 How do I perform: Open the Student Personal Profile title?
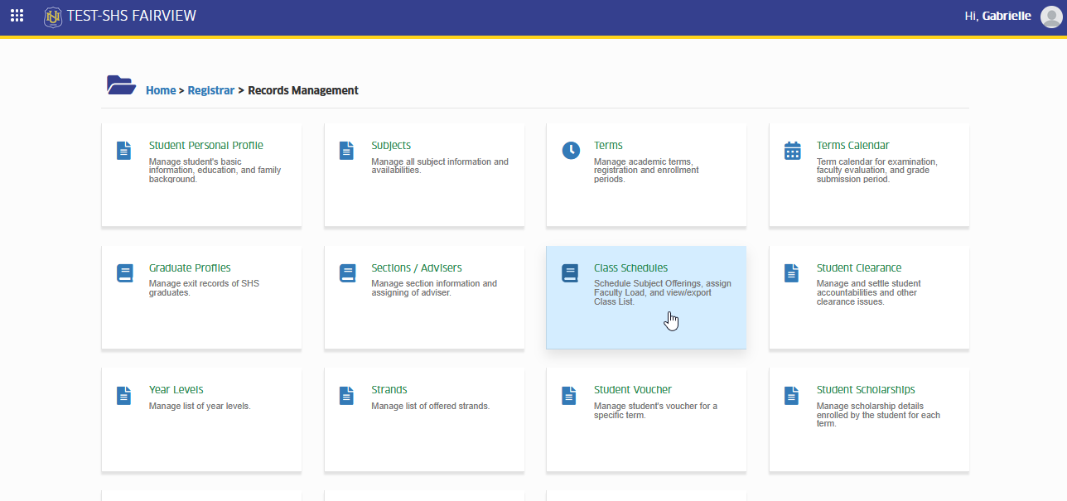point(206,146)
